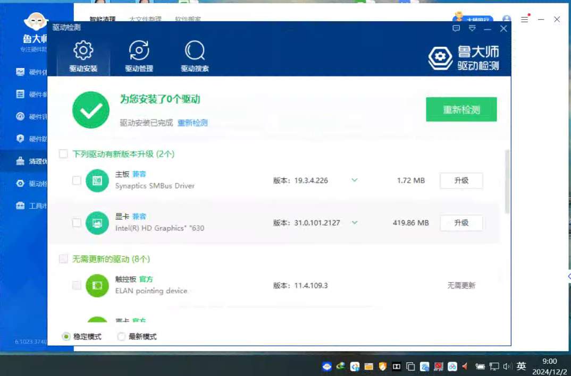571x376 pixels.
Task: Click the 无需更新 label for ELAN device
Action: [461, 286]
